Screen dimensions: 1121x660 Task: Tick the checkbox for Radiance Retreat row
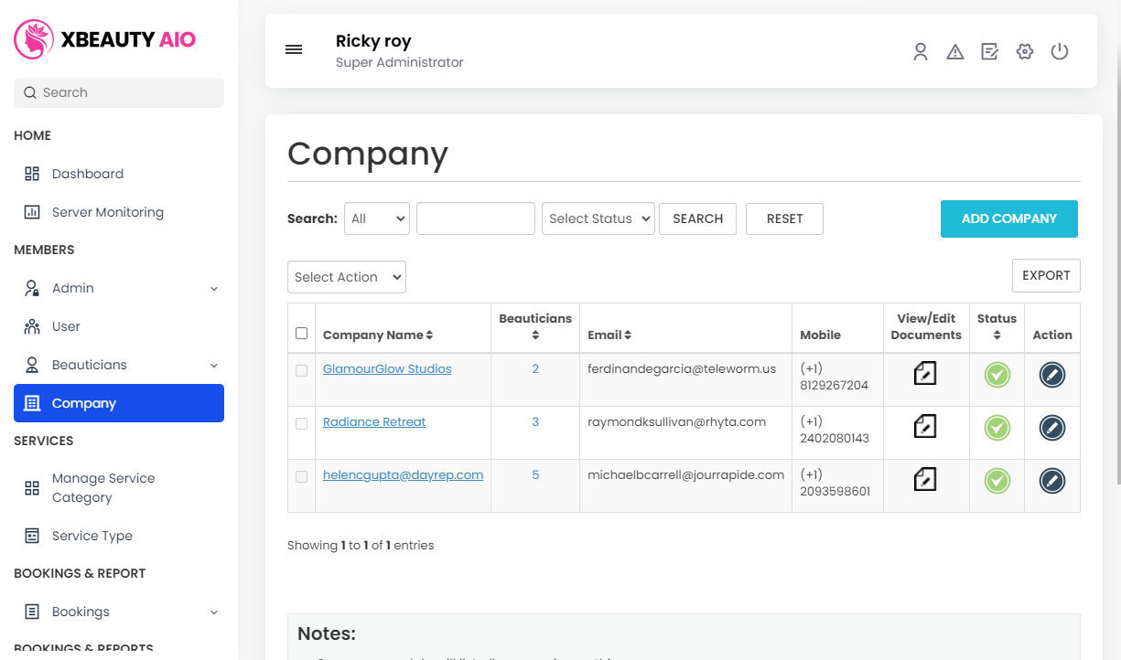[x=301, y=422]
